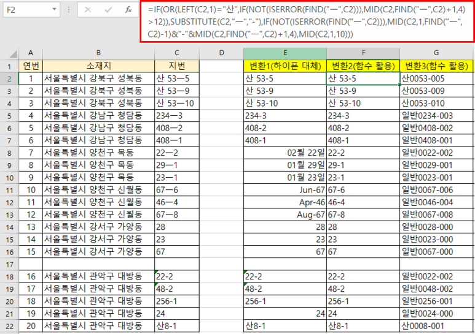Select cell A16 with 연번 15
This screenshot has height=334, width=475.
[31, 252]
